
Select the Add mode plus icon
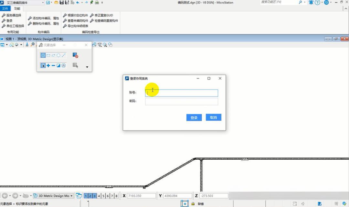pyautogui.click(x=48, y=66)
